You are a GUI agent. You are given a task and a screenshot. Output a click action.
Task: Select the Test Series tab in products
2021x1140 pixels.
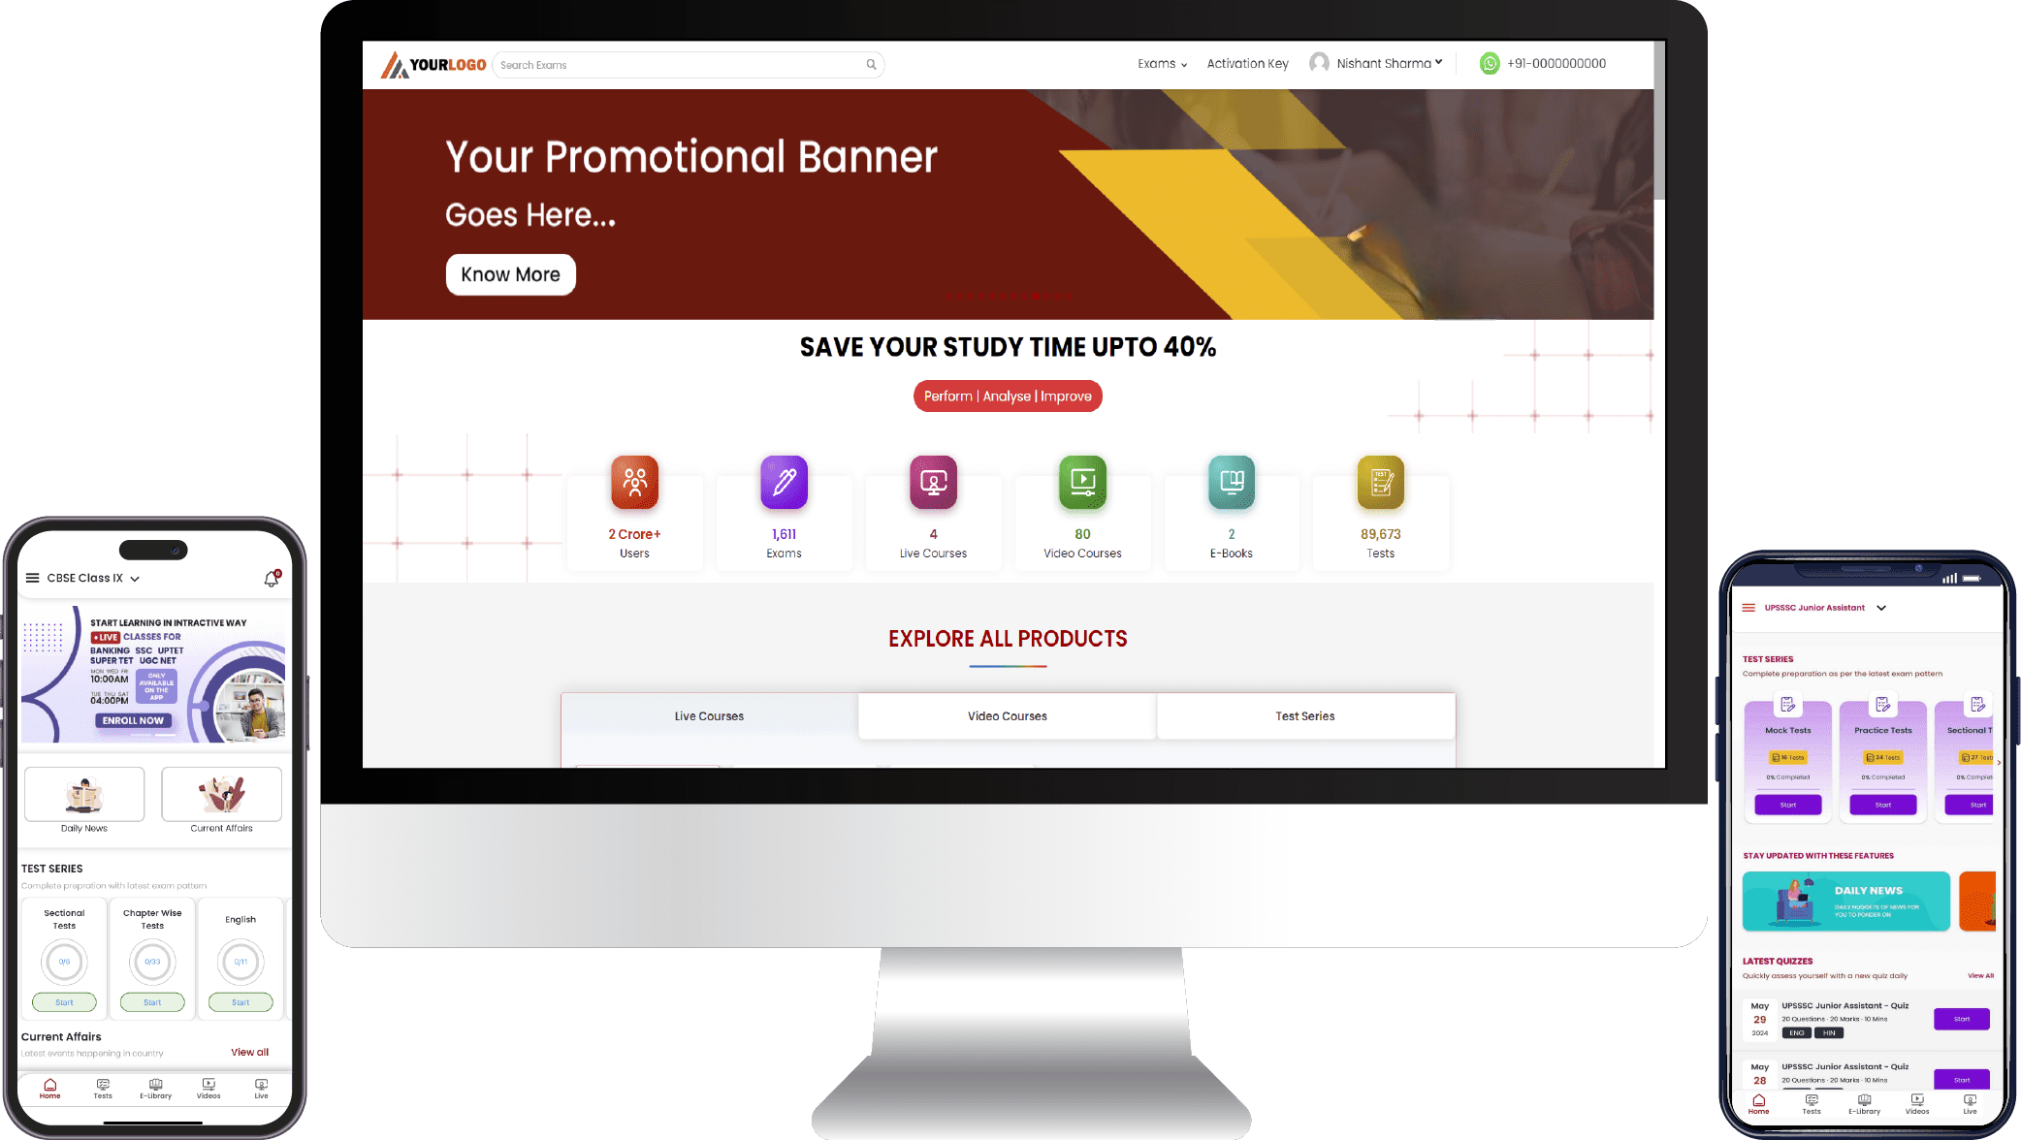coord(1304,715)
